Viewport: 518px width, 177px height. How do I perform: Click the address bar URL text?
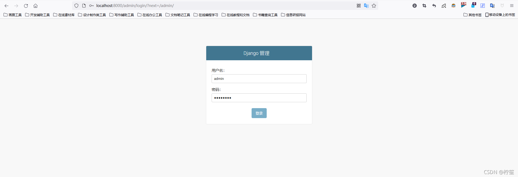pyautogui.click(x=135, y=6)
